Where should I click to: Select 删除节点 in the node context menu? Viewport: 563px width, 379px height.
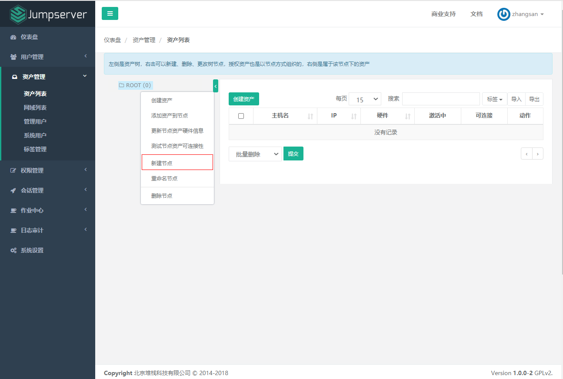click(162, 195)
